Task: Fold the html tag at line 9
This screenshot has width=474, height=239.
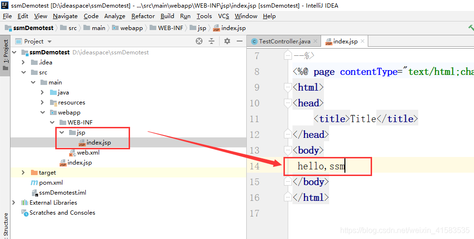Action: click(x=287, y=87)
